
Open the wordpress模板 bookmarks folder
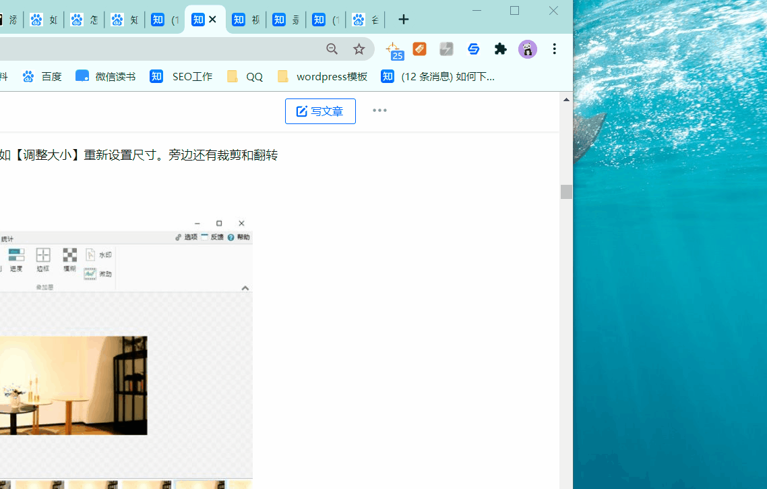pos(322,76)
